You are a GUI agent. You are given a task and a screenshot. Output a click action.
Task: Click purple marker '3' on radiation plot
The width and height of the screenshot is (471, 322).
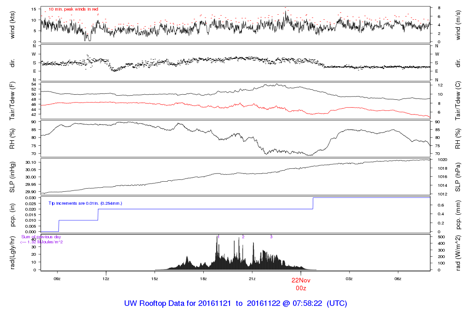click(271, 237)
